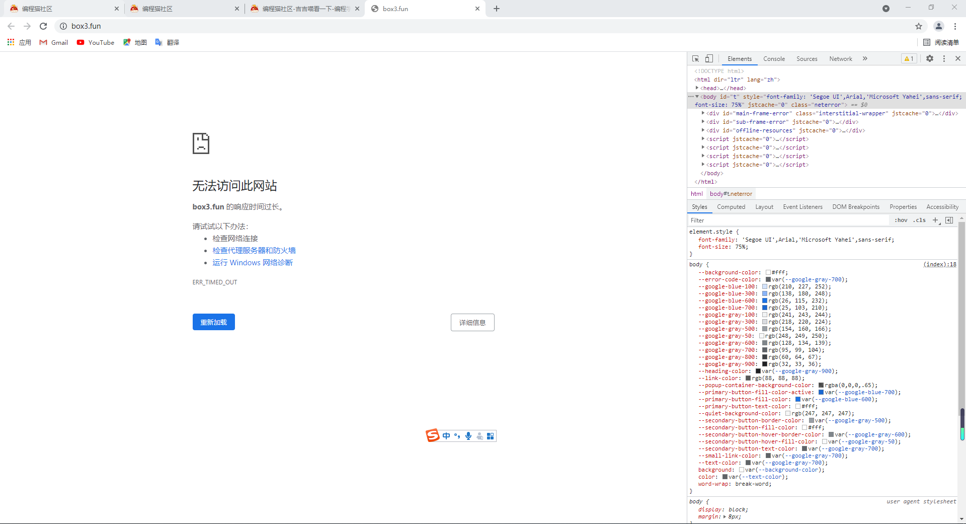Switch to the Console tab

point(774,59)
